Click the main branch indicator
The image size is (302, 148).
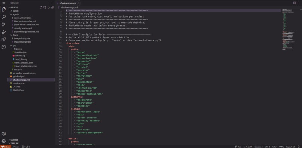coord(16,147)
